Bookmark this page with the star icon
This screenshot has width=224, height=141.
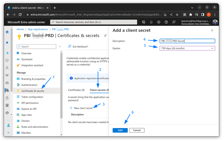pyautogui.click(x=177, y=14)
